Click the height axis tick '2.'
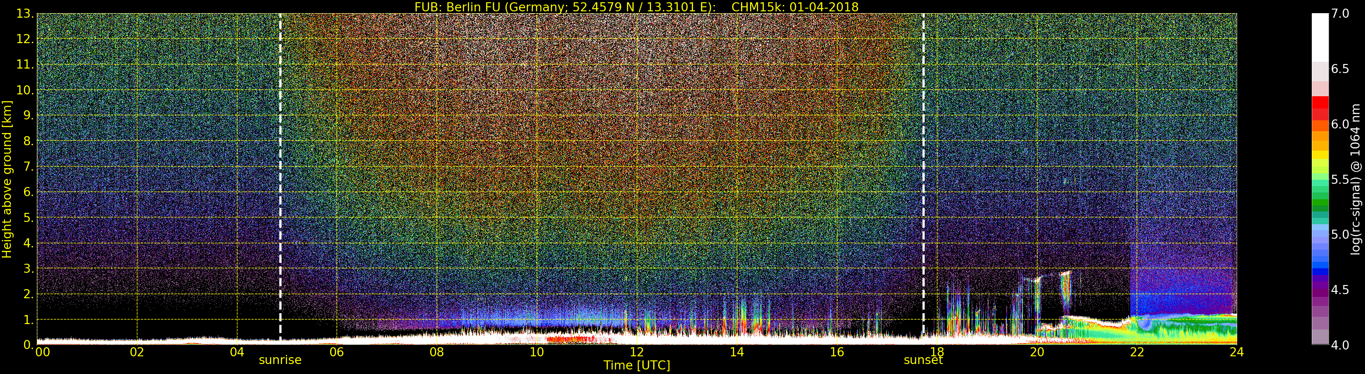 tap(29, 294)
